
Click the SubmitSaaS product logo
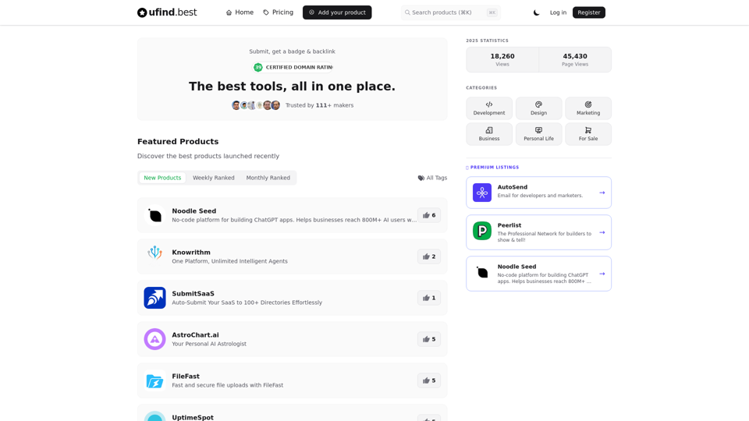click(x=154, y=298)
